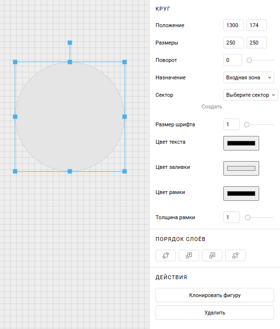This screenshot has width=280, height=329.
Task: Move shape one layer down icon
Action: tap(212, 255)
